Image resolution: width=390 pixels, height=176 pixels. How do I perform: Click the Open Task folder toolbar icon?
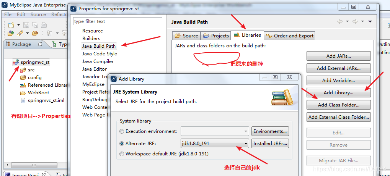[35, 33]
